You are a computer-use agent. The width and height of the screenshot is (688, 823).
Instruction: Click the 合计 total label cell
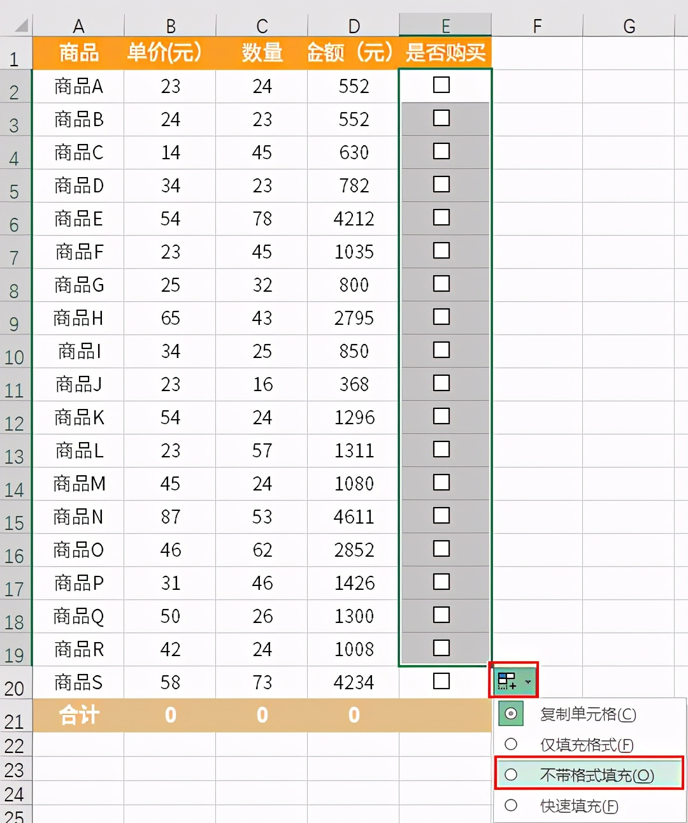point(78,715)
